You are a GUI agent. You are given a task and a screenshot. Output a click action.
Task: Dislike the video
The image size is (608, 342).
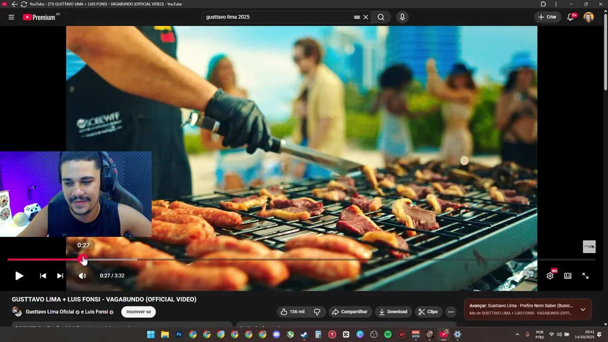(317, 312)
